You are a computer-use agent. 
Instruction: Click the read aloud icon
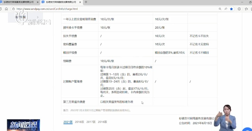point(226,9)
